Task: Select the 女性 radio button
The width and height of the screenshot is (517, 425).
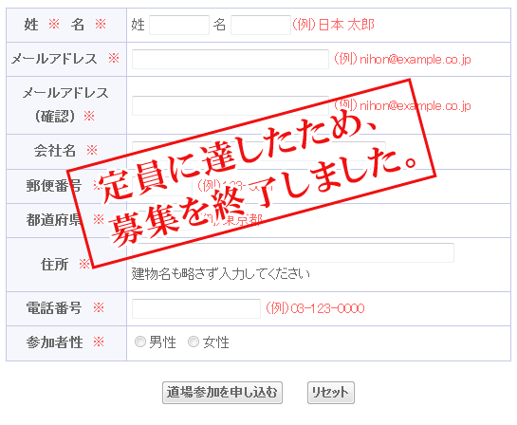Action: pos(194,342)
